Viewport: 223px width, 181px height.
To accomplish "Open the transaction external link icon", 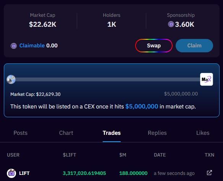I will 209,173.
